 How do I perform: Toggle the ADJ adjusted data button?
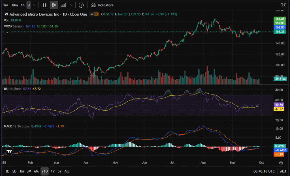pos(283,171)
